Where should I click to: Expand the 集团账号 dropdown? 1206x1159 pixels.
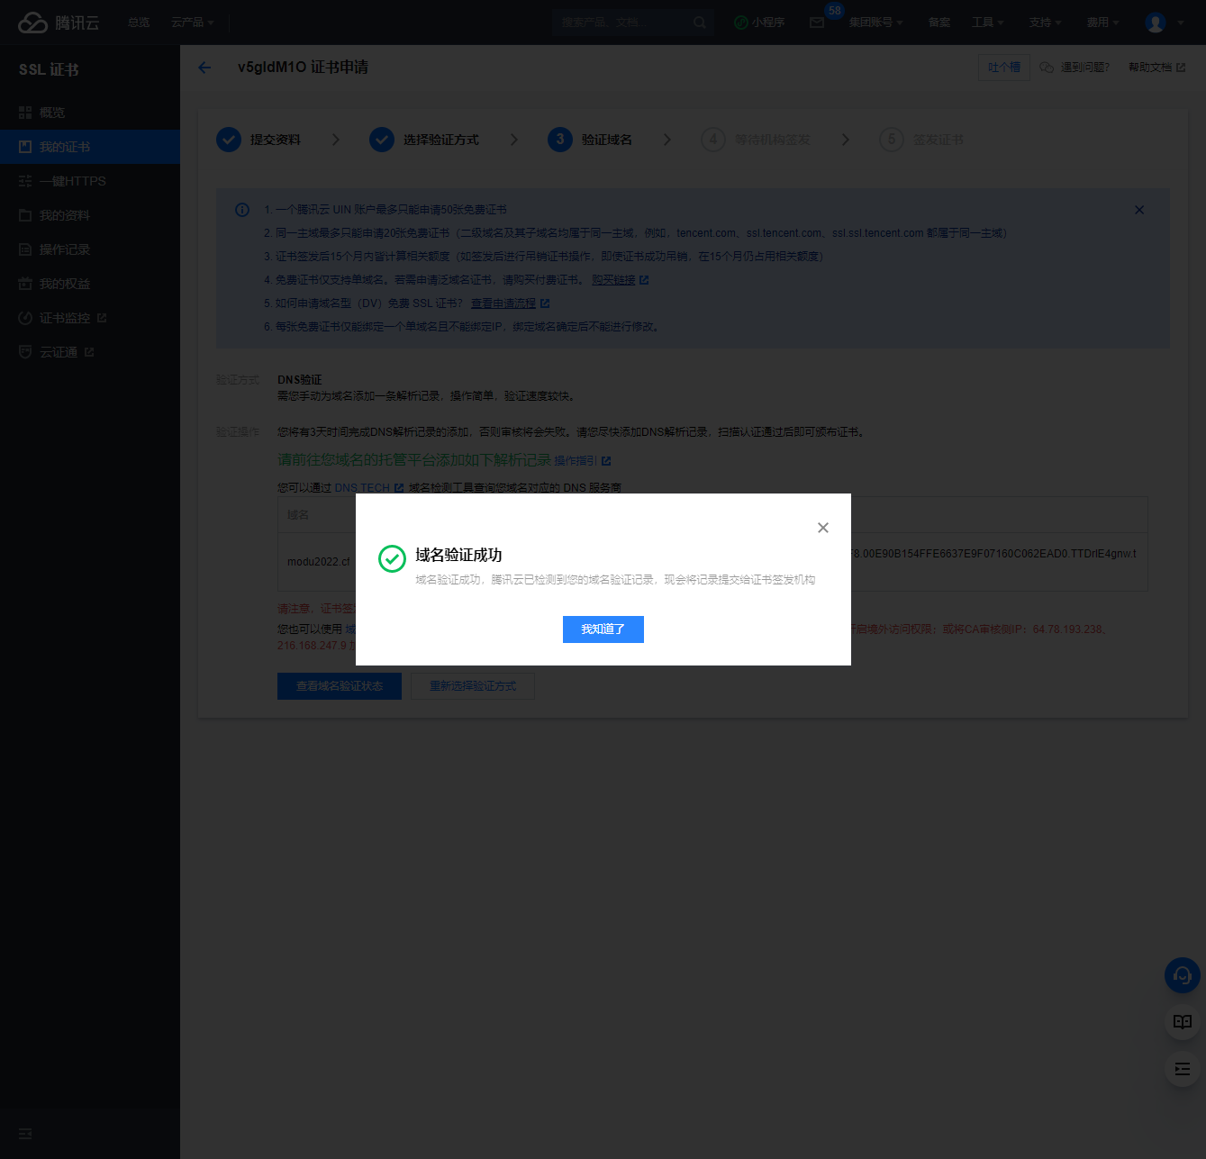875,23
